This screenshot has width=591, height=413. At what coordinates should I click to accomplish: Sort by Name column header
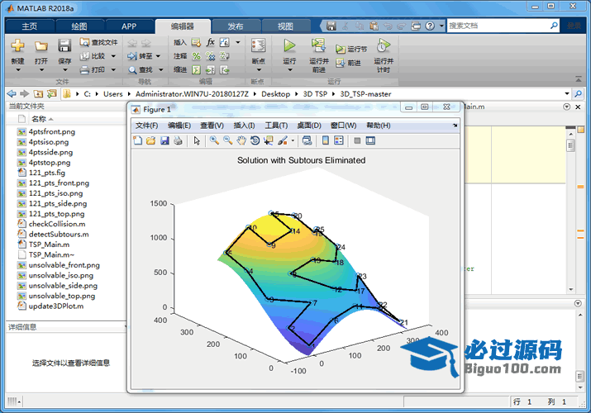pyautogui.click(x=42, y=119)
